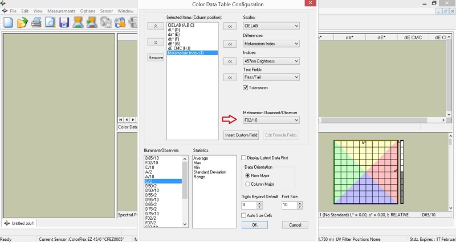Open the Indices dropdown showing 457nm Brightness
The image size is (456, 242).
271,61
